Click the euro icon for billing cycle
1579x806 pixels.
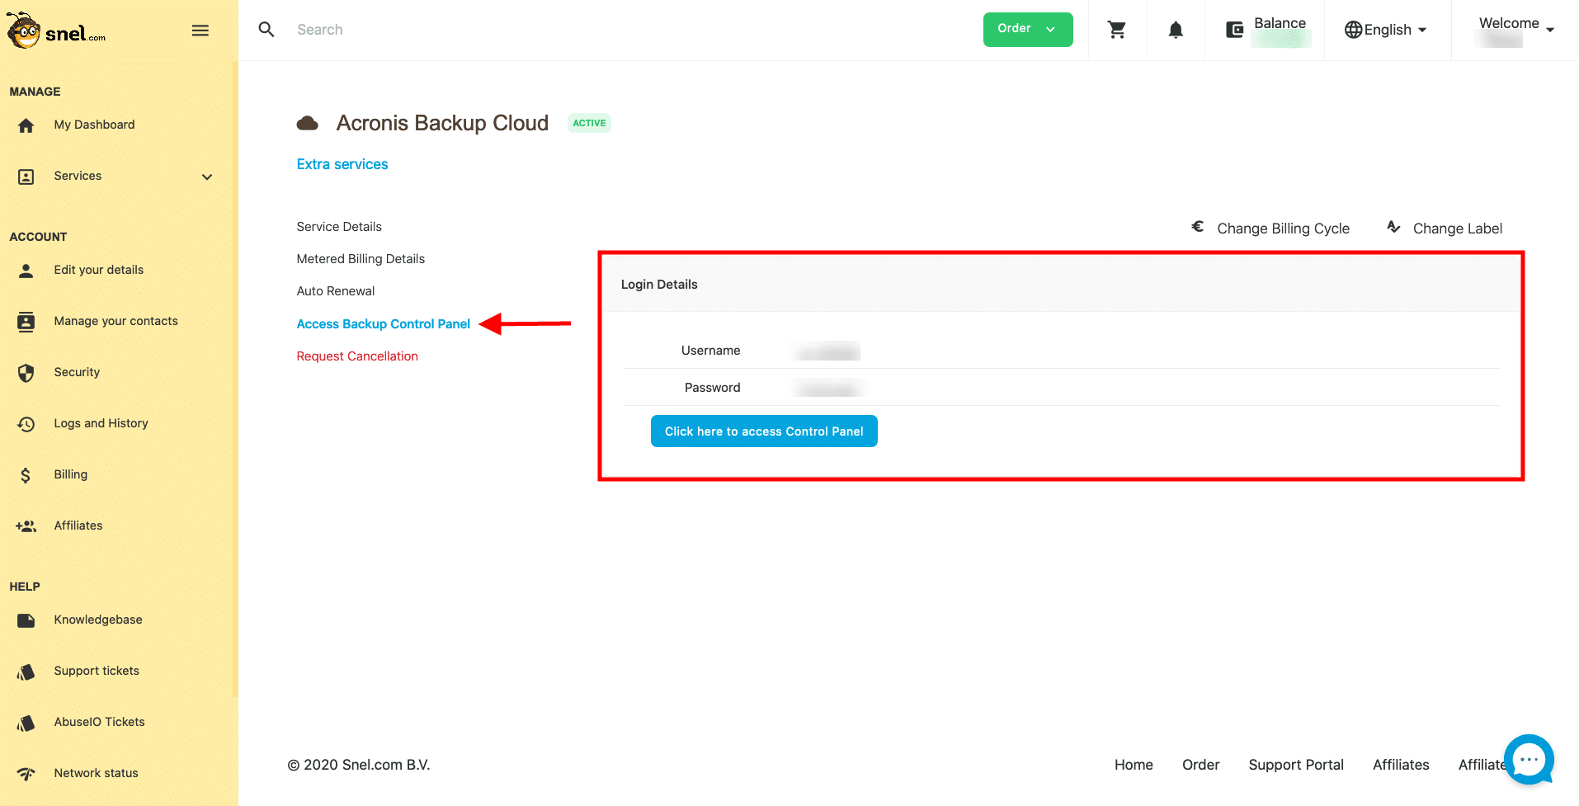coord(1198,226)
